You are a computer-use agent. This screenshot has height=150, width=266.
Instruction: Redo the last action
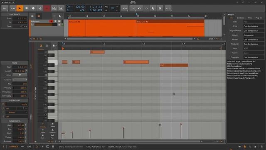click(x=146, y=8)
